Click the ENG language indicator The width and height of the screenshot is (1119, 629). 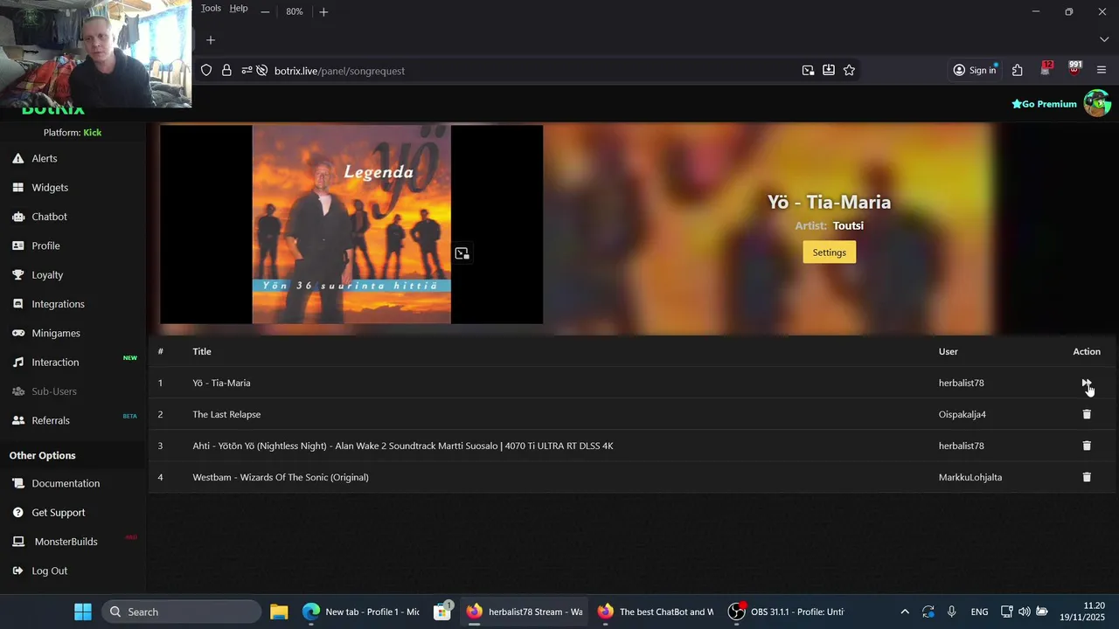[979, 612]
